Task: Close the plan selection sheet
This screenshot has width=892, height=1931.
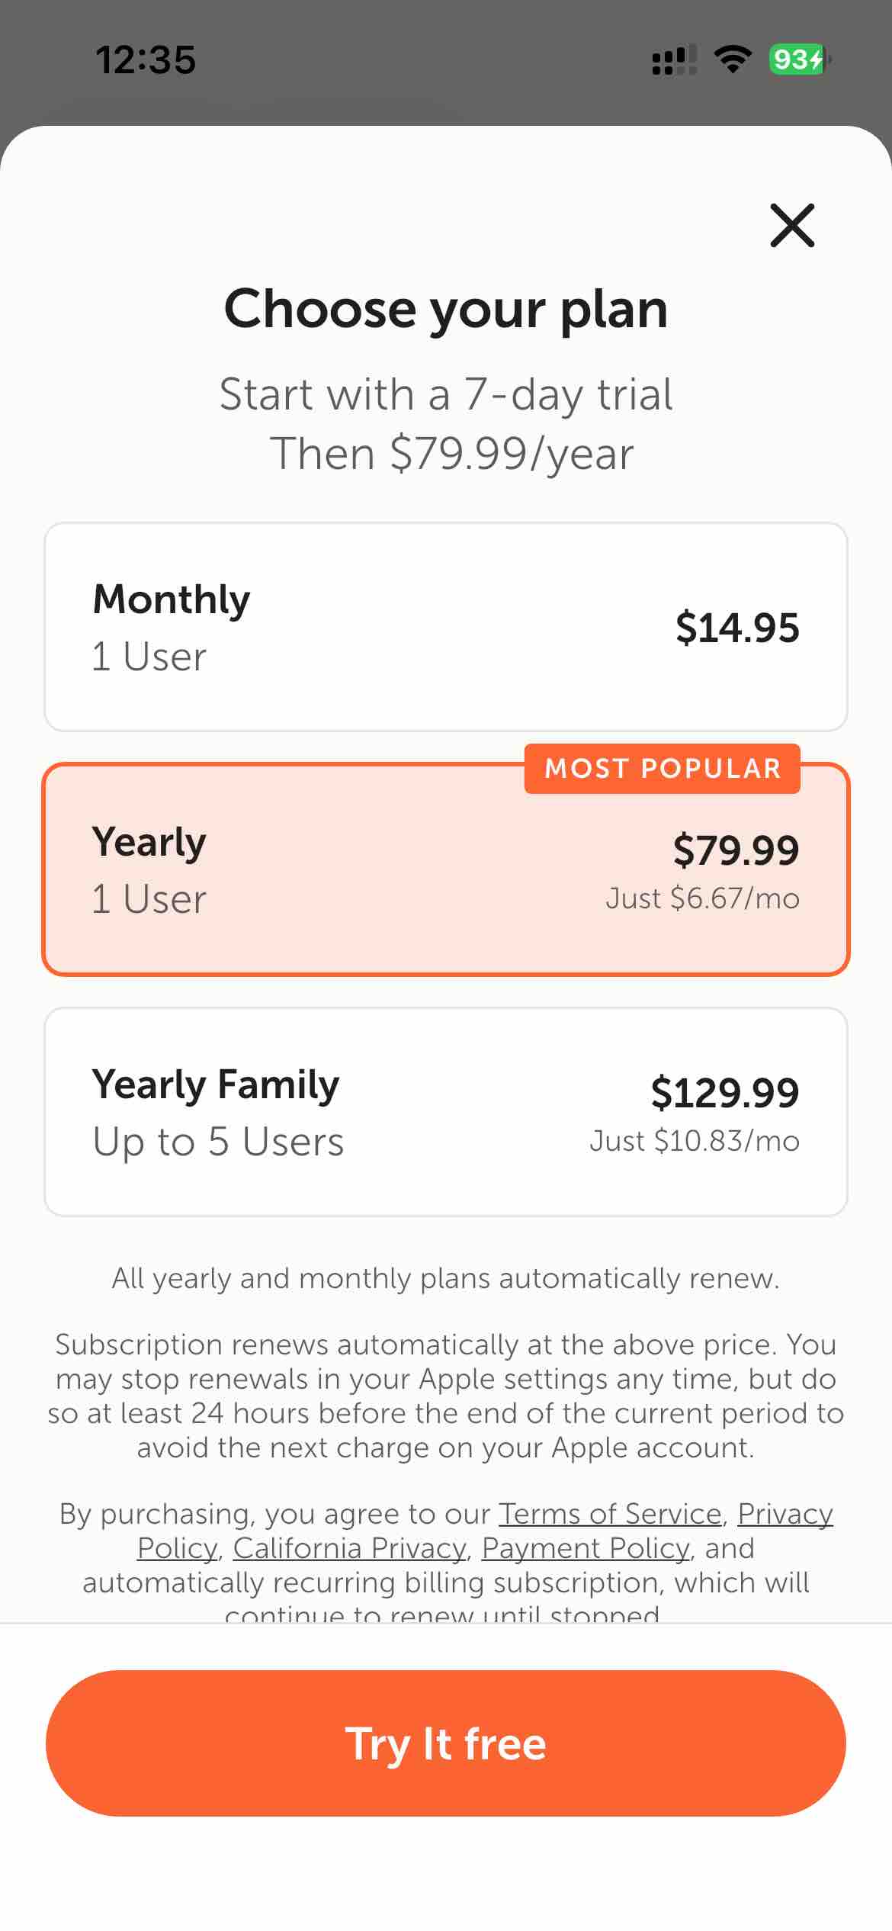Action: click(x=792, y=225)
